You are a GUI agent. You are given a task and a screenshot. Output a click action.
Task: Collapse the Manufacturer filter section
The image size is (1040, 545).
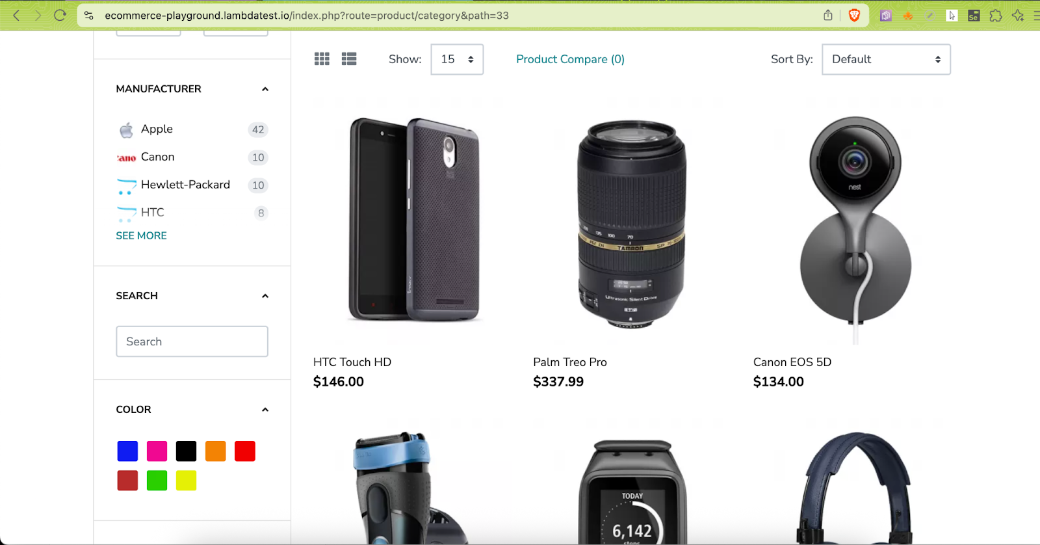pos(265,89)
